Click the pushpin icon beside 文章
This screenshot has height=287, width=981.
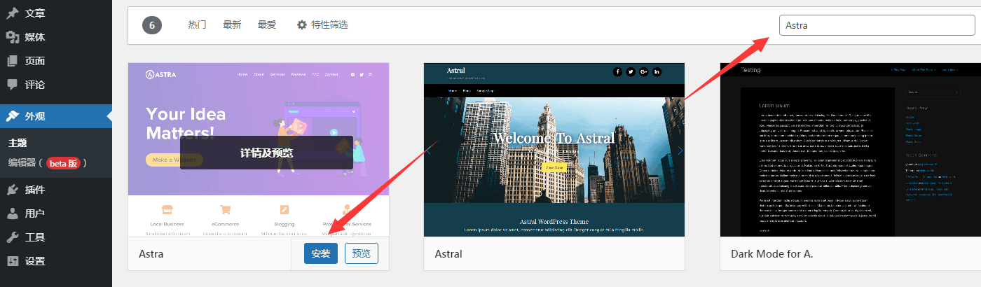click(x=13, y=13)
